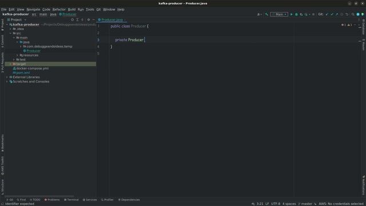Expand the target folder

click(x=10, y=64)
